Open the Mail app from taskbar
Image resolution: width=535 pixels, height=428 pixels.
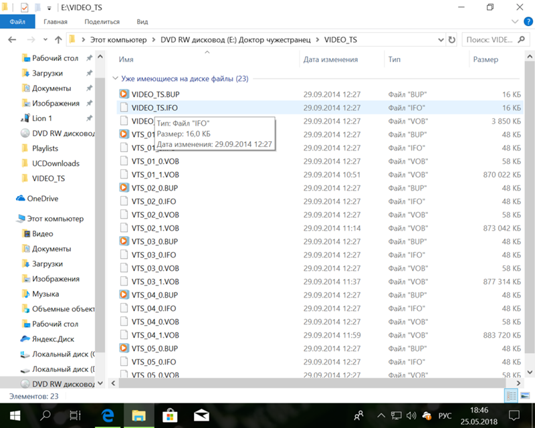pyautogui.click(x=201, y=415)
